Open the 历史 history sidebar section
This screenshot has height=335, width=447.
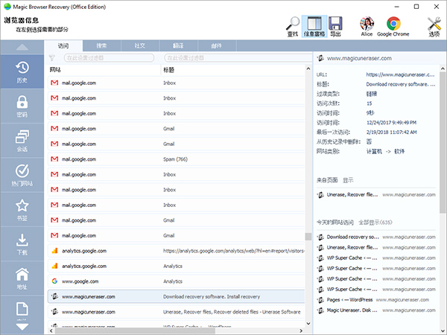22,71
